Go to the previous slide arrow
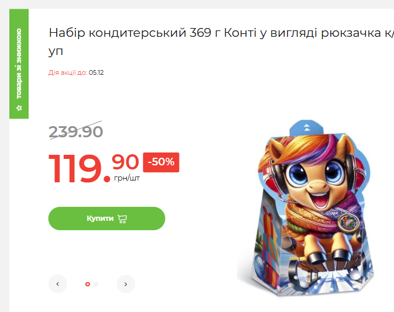 (x=57, y=284)
